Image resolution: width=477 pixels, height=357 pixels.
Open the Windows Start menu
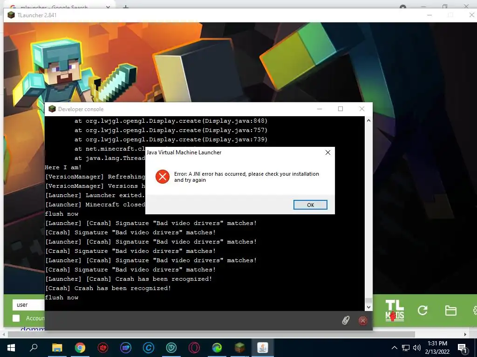(x=11, y=348)
